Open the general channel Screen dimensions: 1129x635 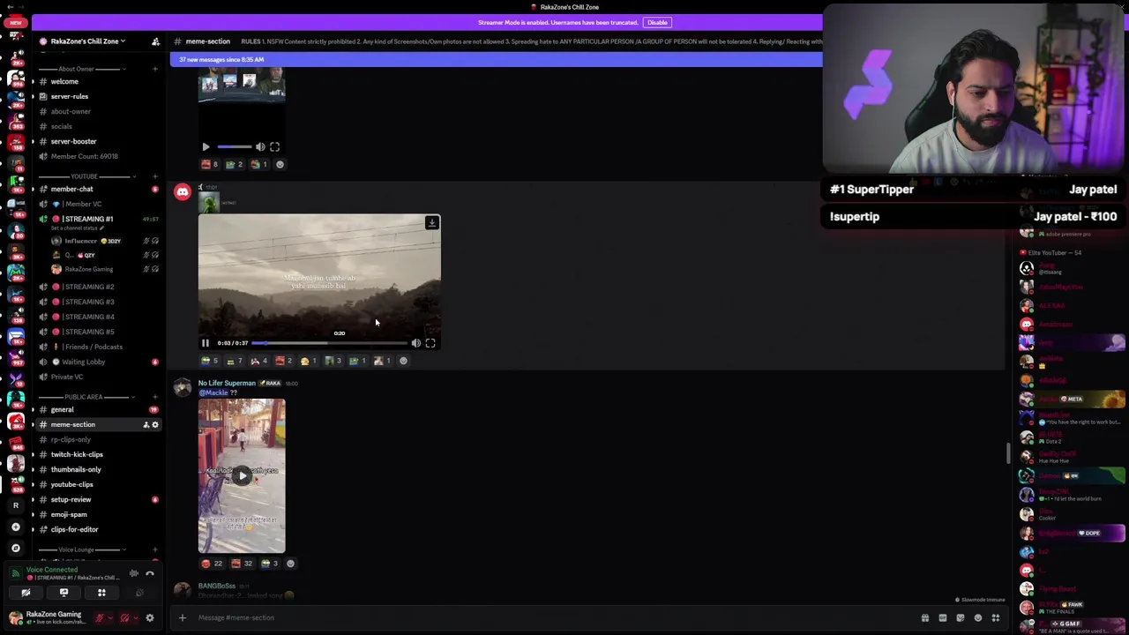[62, 409]
